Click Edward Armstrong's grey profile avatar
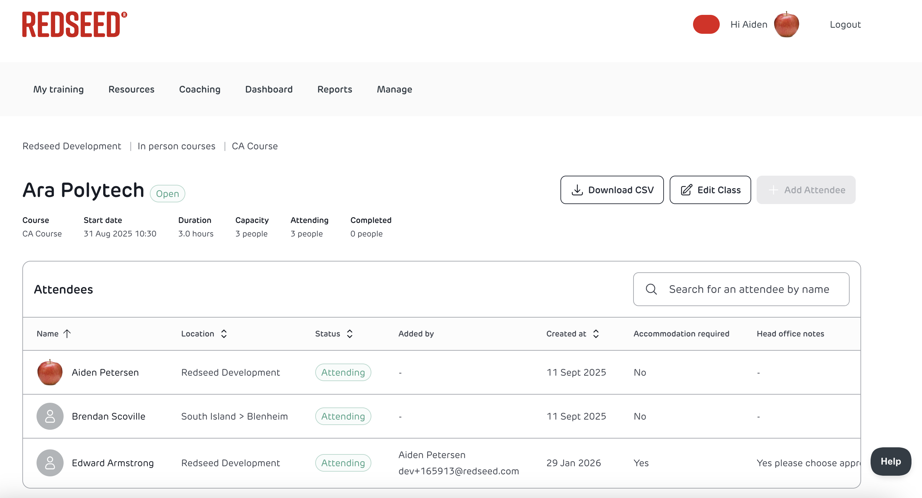Viewport: 922px width, 498px height. [50, 463]
